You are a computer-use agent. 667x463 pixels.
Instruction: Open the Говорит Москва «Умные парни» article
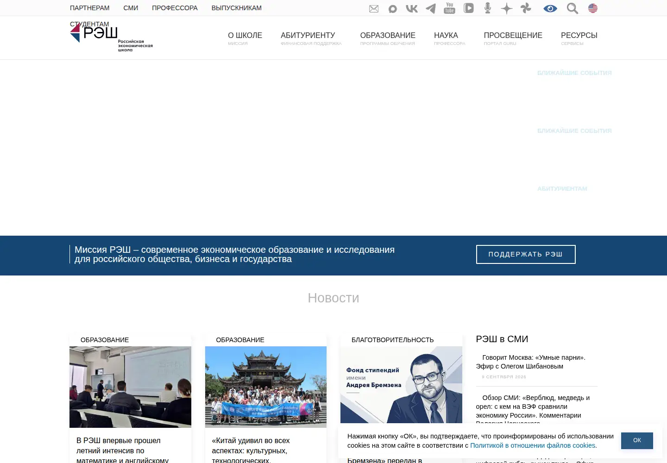tap(531, 362)
